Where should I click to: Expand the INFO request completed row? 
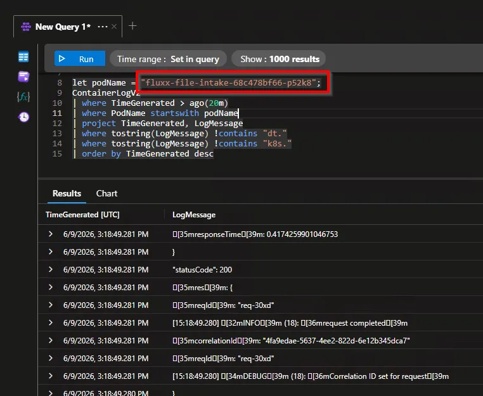[51, 323]
